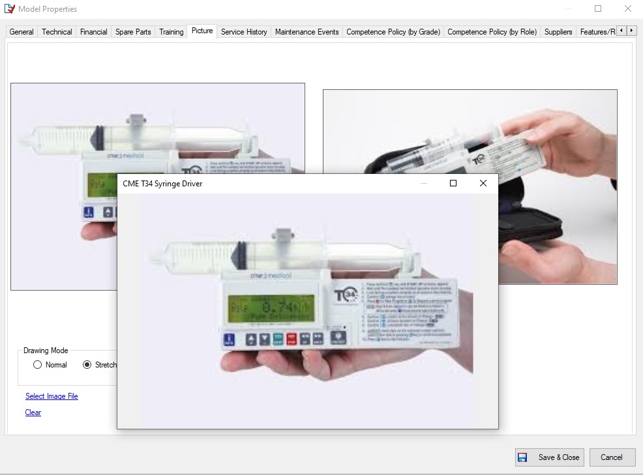Close the Model Properties window

pyautogui.click(x=628, y=8)
